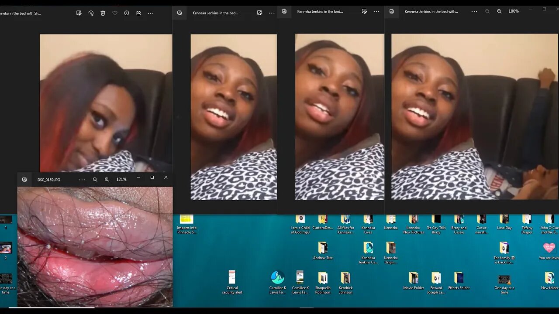Click the Share icon in the first photo window
559x314 pixels.
(x=138, y=13)
